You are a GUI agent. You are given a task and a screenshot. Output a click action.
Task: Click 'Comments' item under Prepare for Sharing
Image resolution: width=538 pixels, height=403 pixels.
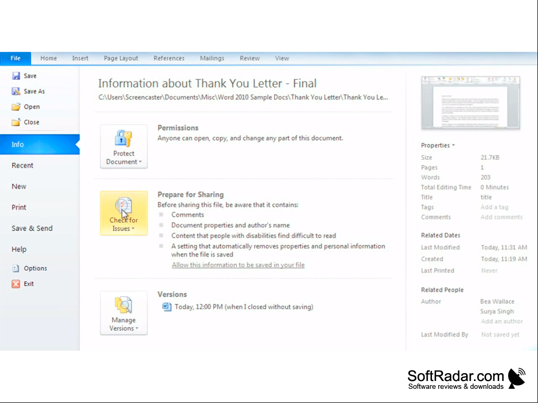click(188, 214)
